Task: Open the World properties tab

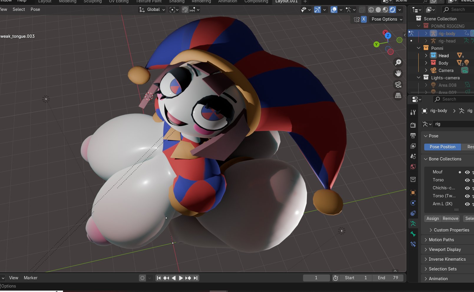Action: tap(413, 167)
